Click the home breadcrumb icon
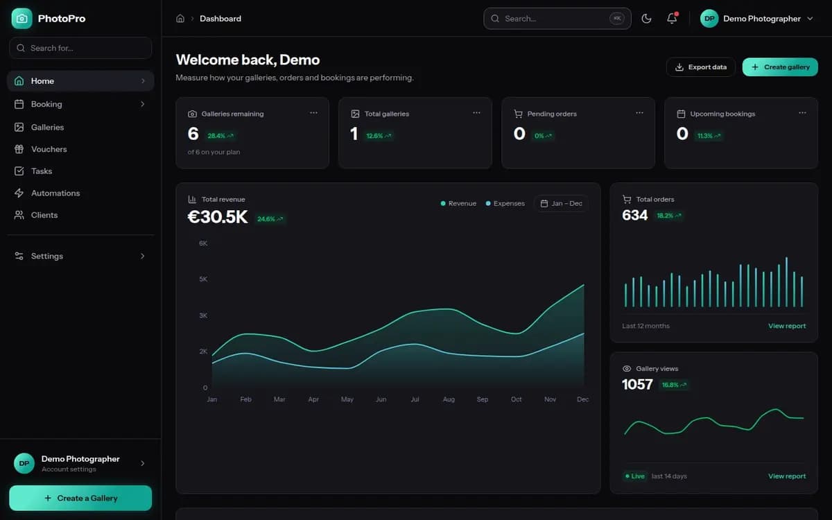The image size is (832, 520). 180,19
